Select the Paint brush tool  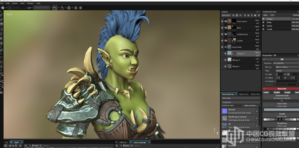(1, 15)
